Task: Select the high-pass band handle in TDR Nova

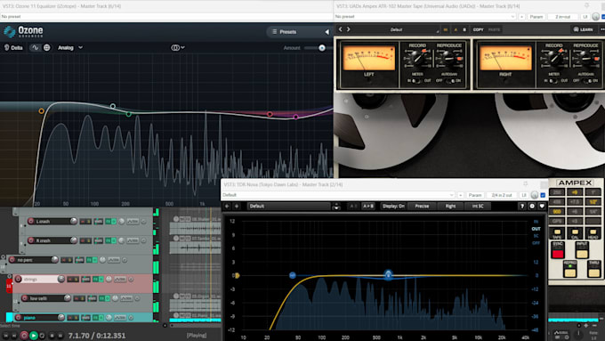Action: [x=293, y=275]
